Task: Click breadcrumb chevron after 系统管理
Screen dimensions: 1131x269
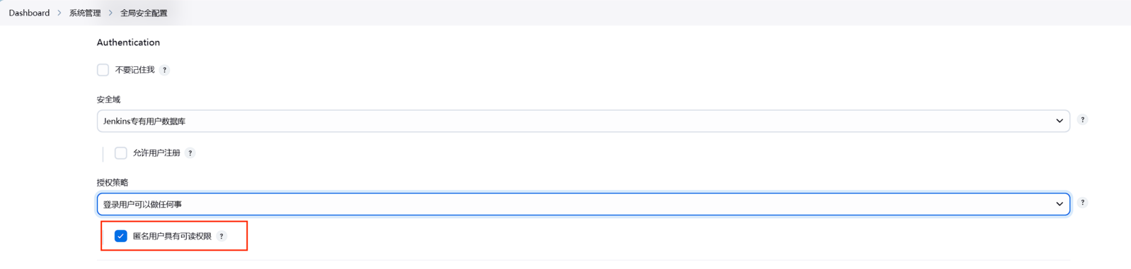Action: (x=110, y=13)
